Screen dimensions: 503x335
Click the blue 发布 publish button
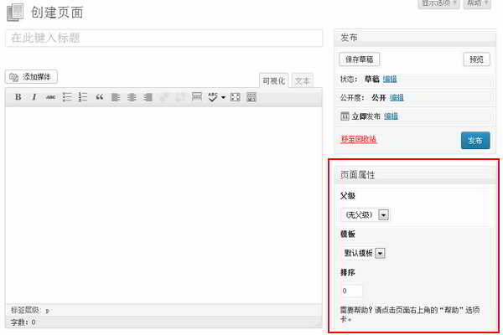(x=475, y=141)
